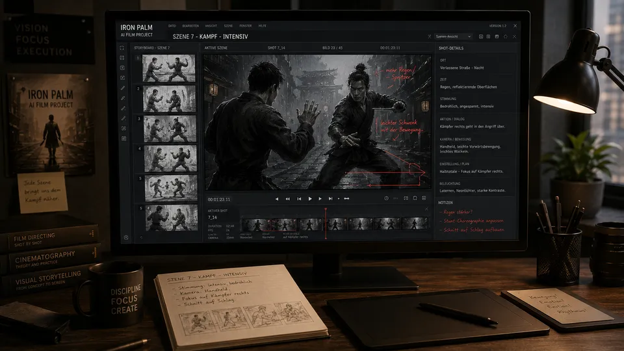Click 'Laternen, Neonlichter, starke Kontraste.' lighting value
The width and height of the screenshot is (624, 351).
point(473,190)
